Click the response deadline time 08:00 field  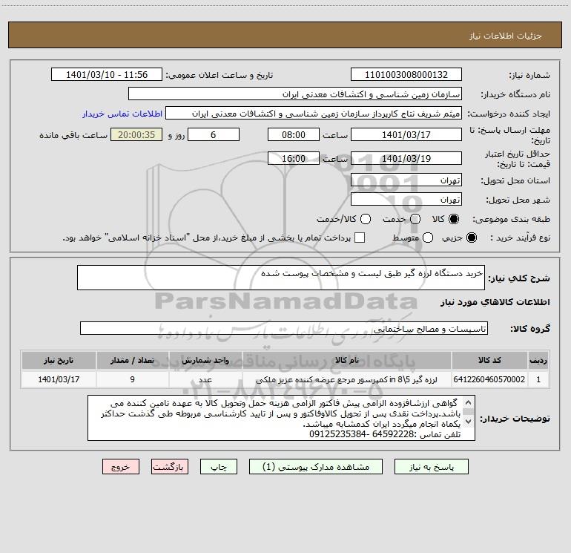pyautogui.click(x=294, y=134)
